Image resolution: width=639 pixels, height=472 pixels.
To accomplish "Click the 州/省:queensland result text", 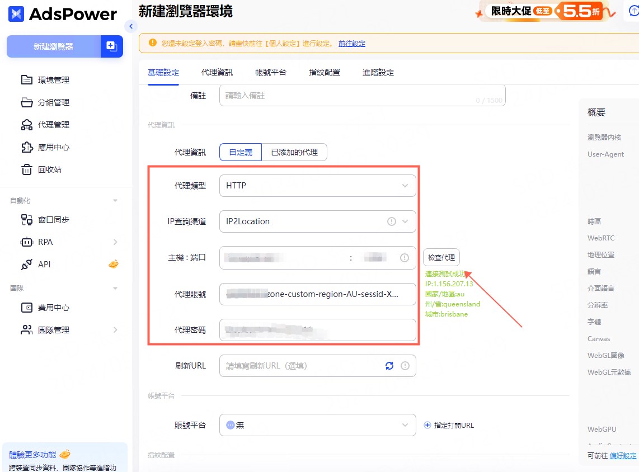I will pos(452,304).
